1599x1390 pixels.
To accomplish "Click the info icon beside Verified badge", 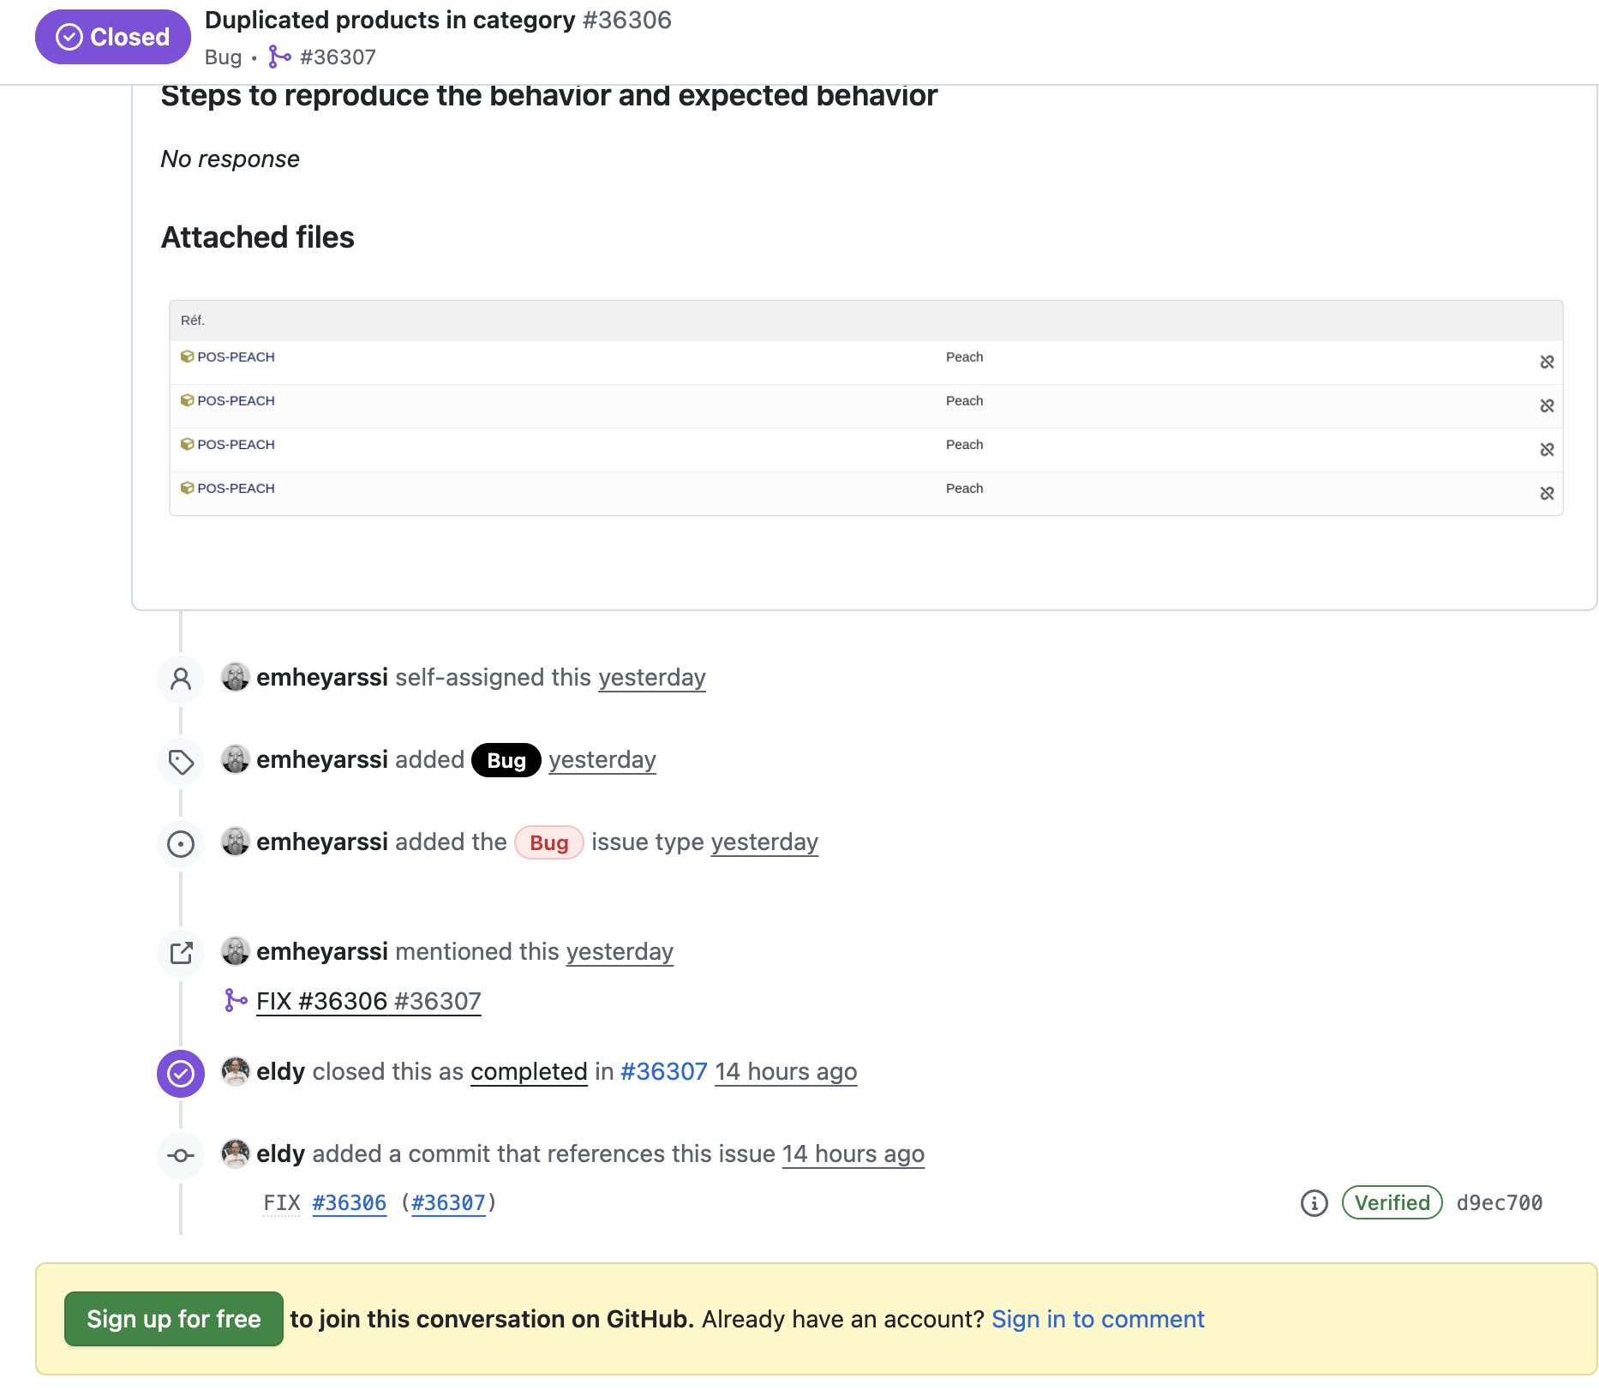I will point(1314,1203).
